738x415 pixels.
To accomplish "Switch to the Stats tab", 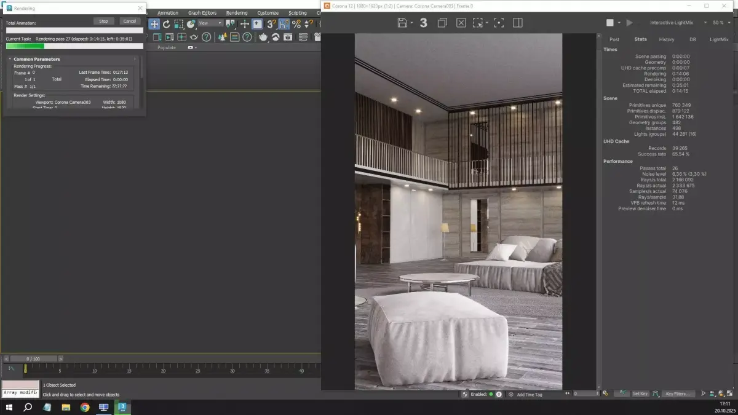I will point(640,39).
